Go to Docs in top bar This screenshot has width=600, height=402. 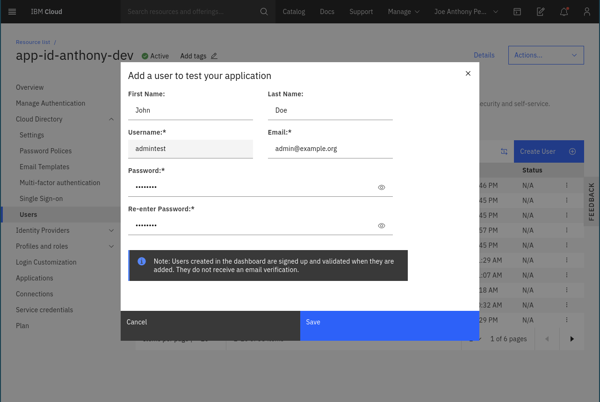click(327, 12)
